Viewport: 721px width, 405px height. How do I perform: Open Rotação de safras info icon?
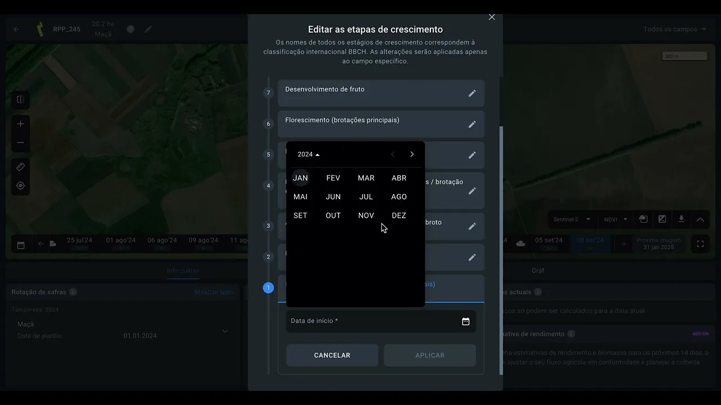pyautogui.click(x=73, y=292)
